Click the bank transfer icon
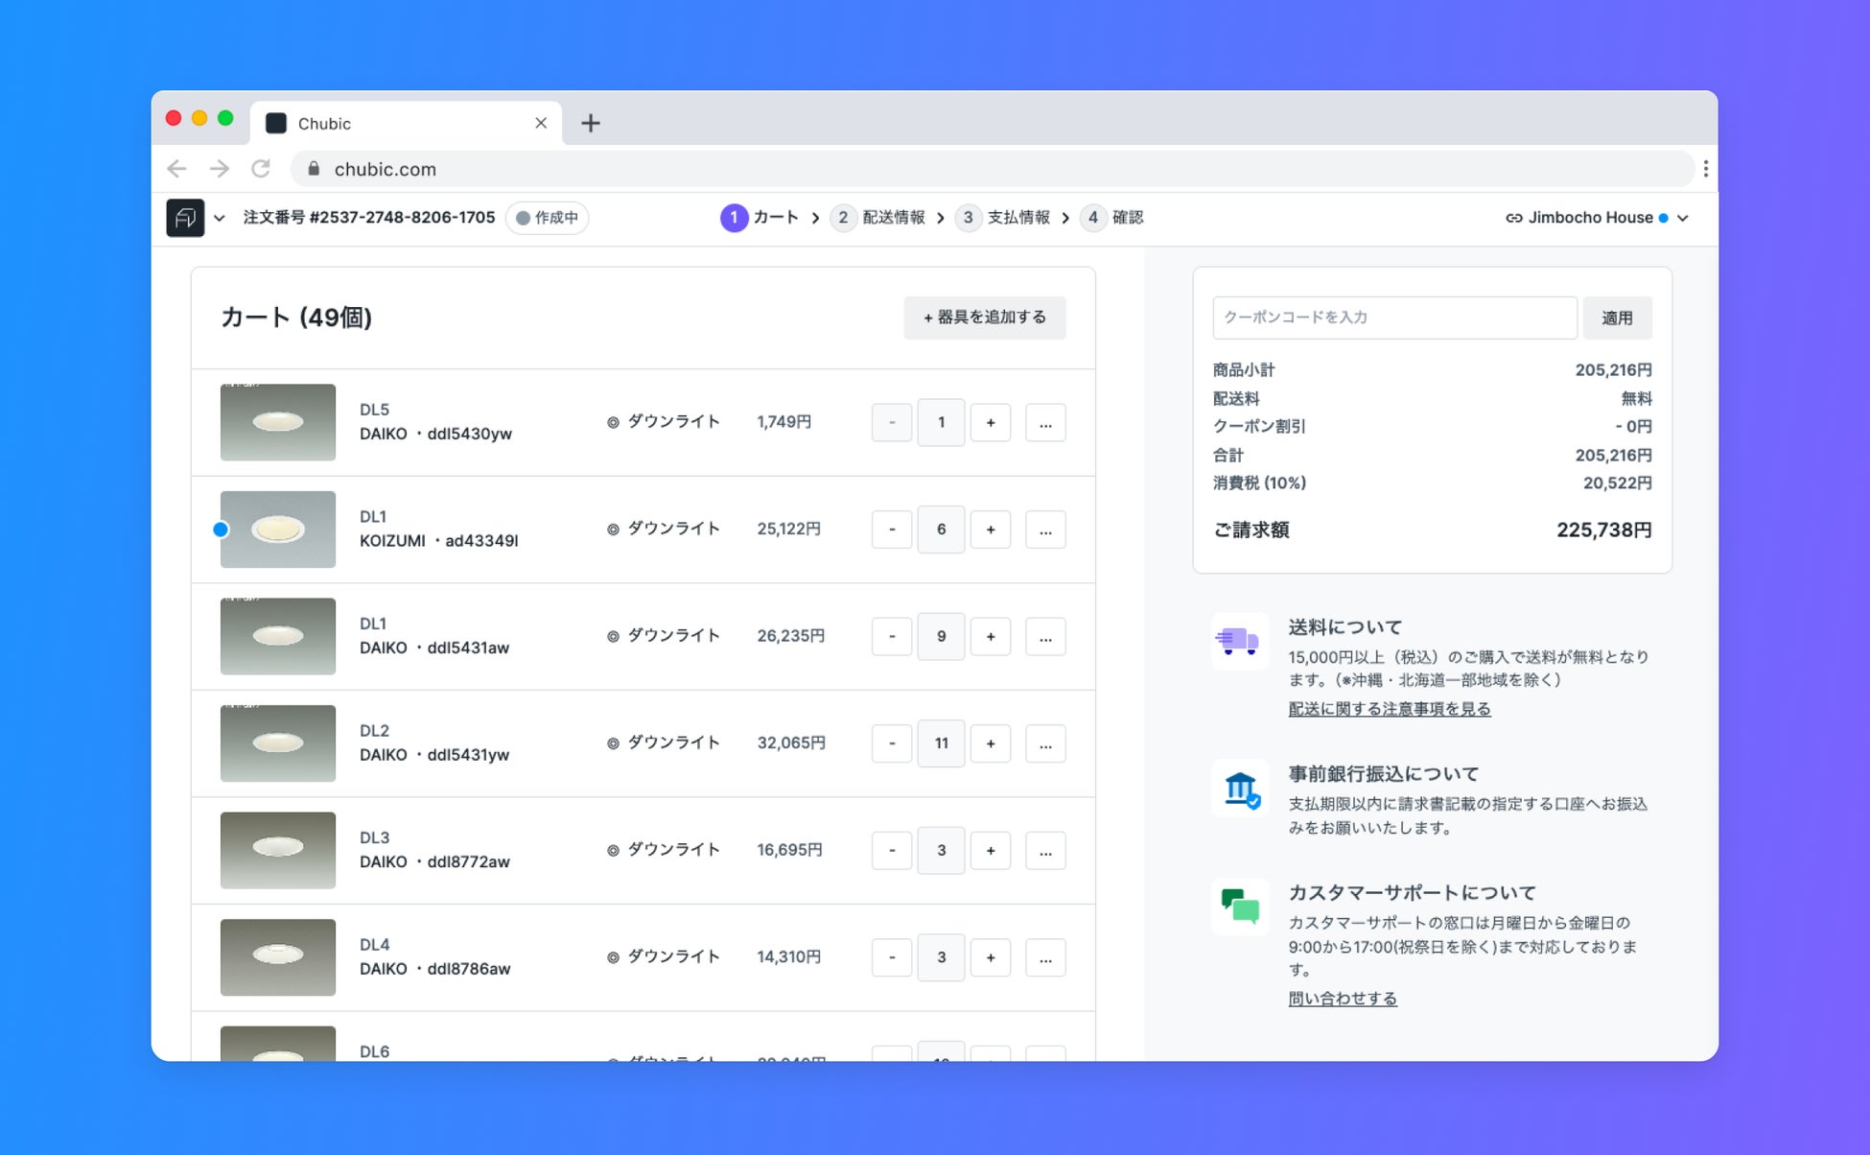The height and width of the screenshot is (1155, 1870). coord(1240,789)
